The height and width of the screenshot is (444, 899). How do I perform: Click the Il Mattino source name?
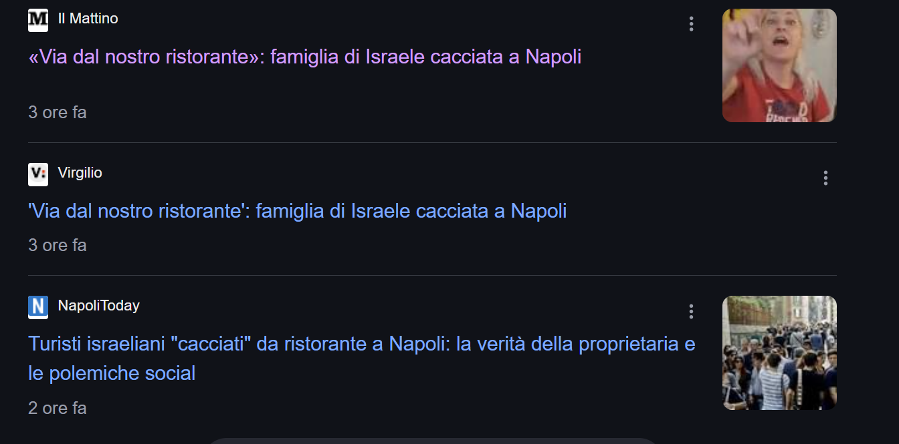point(88,19)
